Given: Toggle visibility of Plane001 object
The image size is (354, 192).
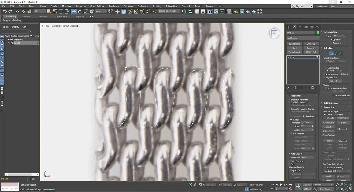Looking at the screenshot, I should (x=9, y=40).
